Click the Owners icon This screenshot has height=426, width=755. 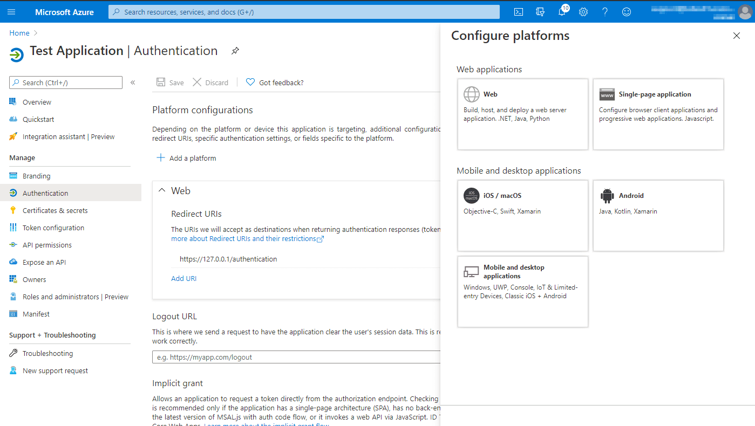pyautogui.click(x=13, y=279)
